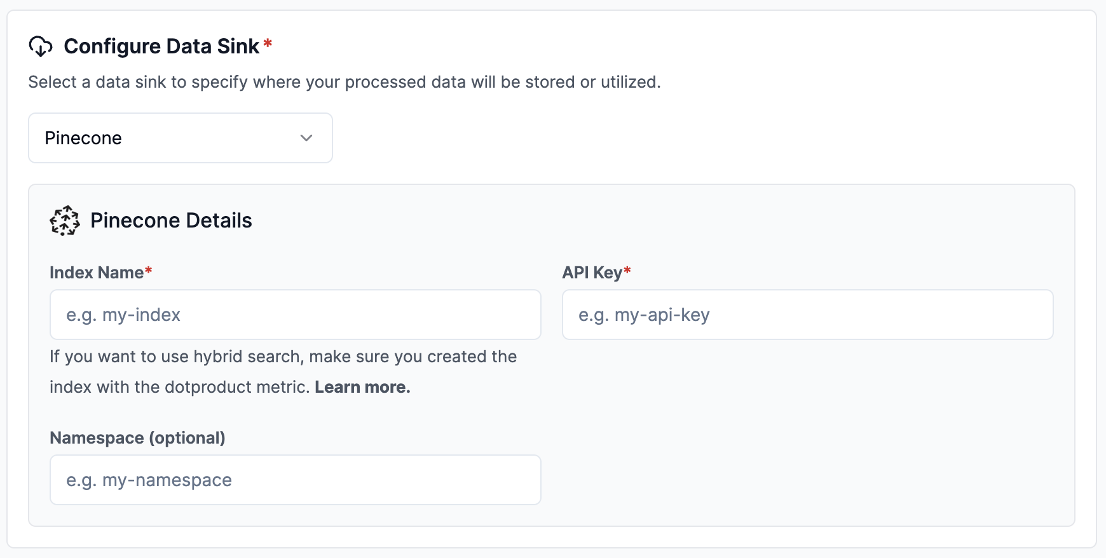The image size is (1106, 558).
Task: Expand the data sink chevron arrow
Action: pyautogui.click(x=306, y=138)
